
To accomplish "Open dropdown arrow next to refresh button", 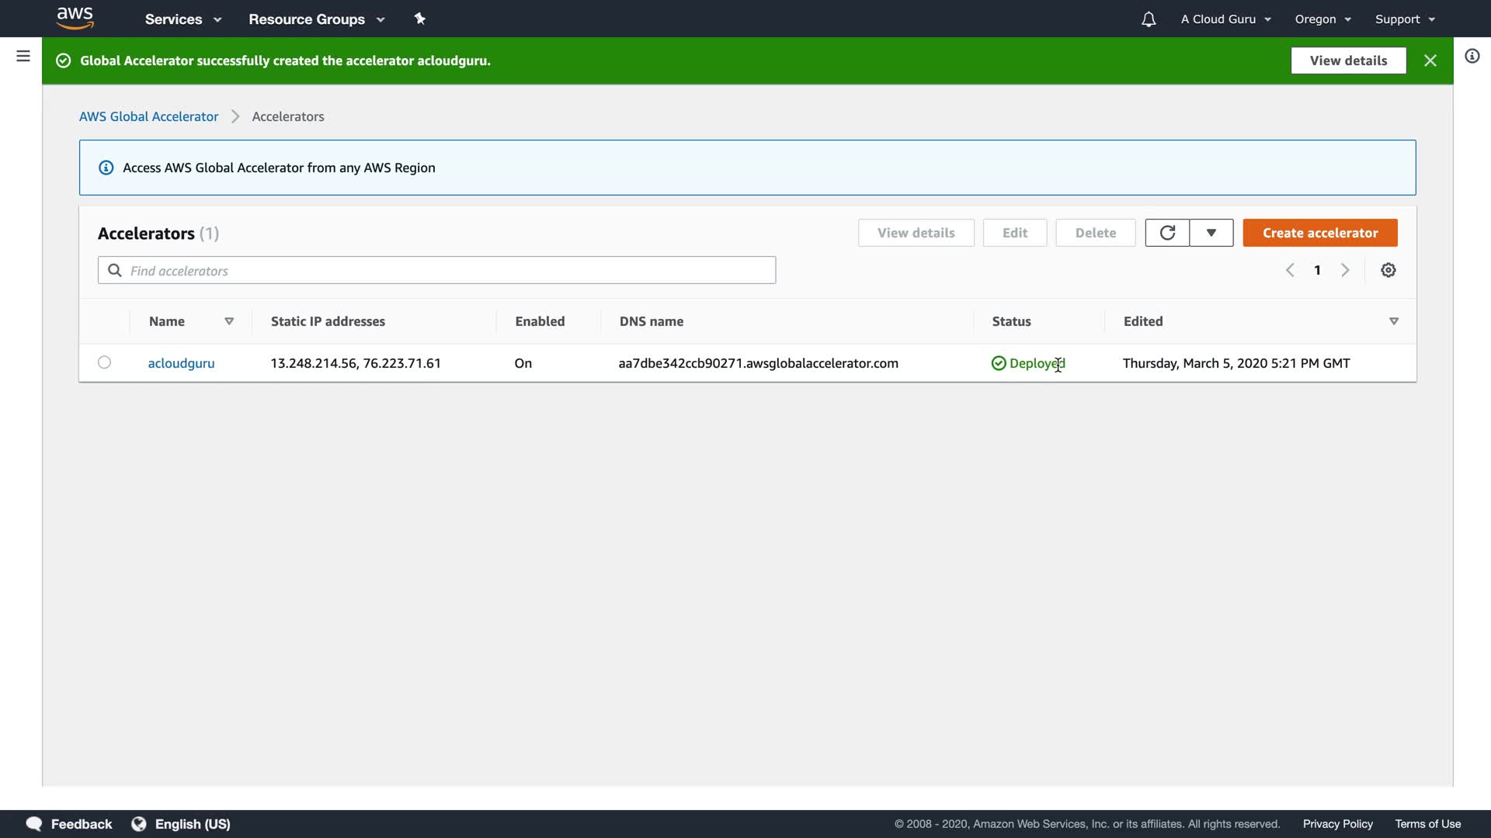I will (x=1211, y=233).
